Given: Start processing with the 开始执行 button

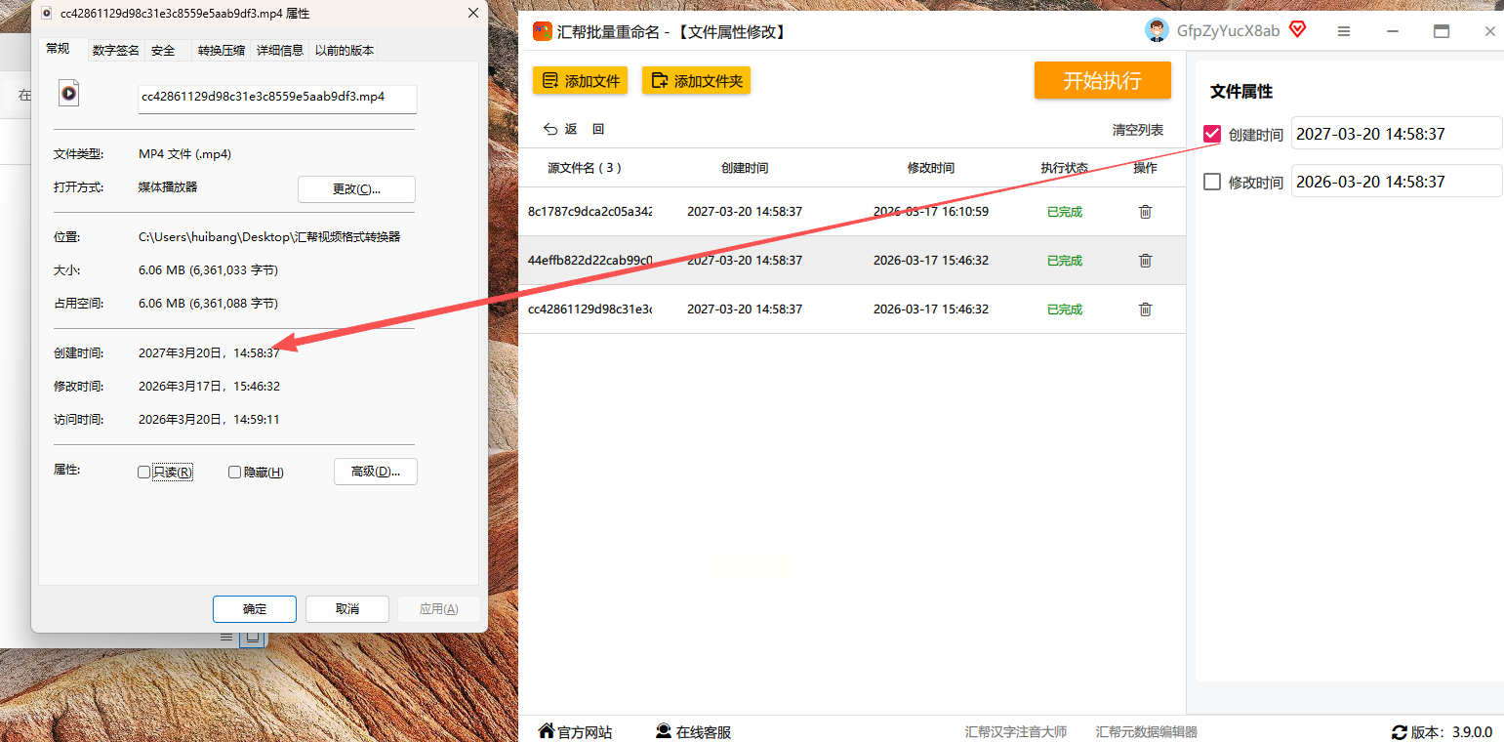Looking at the screenshot, I should coord(1103,80).
